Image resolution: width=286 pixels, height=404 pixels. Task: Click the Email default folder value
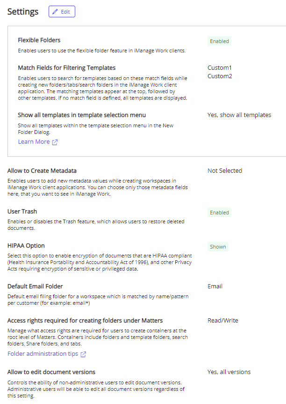point(215,286)
